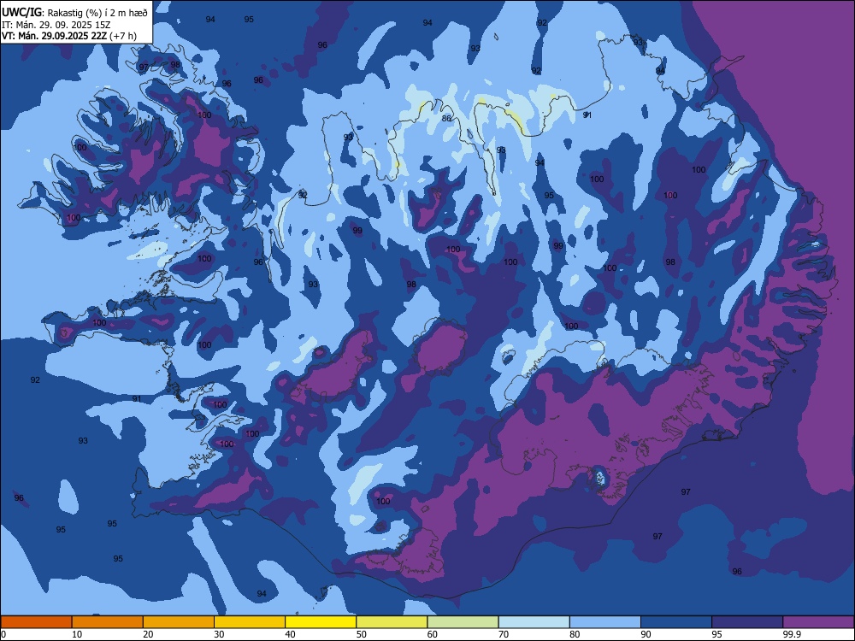Click the sky blue 80–90 legend swatch
Viewport: 855px width, 641px height.
tap(605, 622)
